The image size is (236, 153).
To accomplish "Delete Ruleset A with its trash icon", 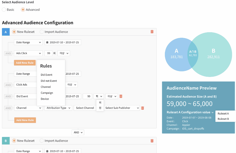I will click(x=152, y=32).
